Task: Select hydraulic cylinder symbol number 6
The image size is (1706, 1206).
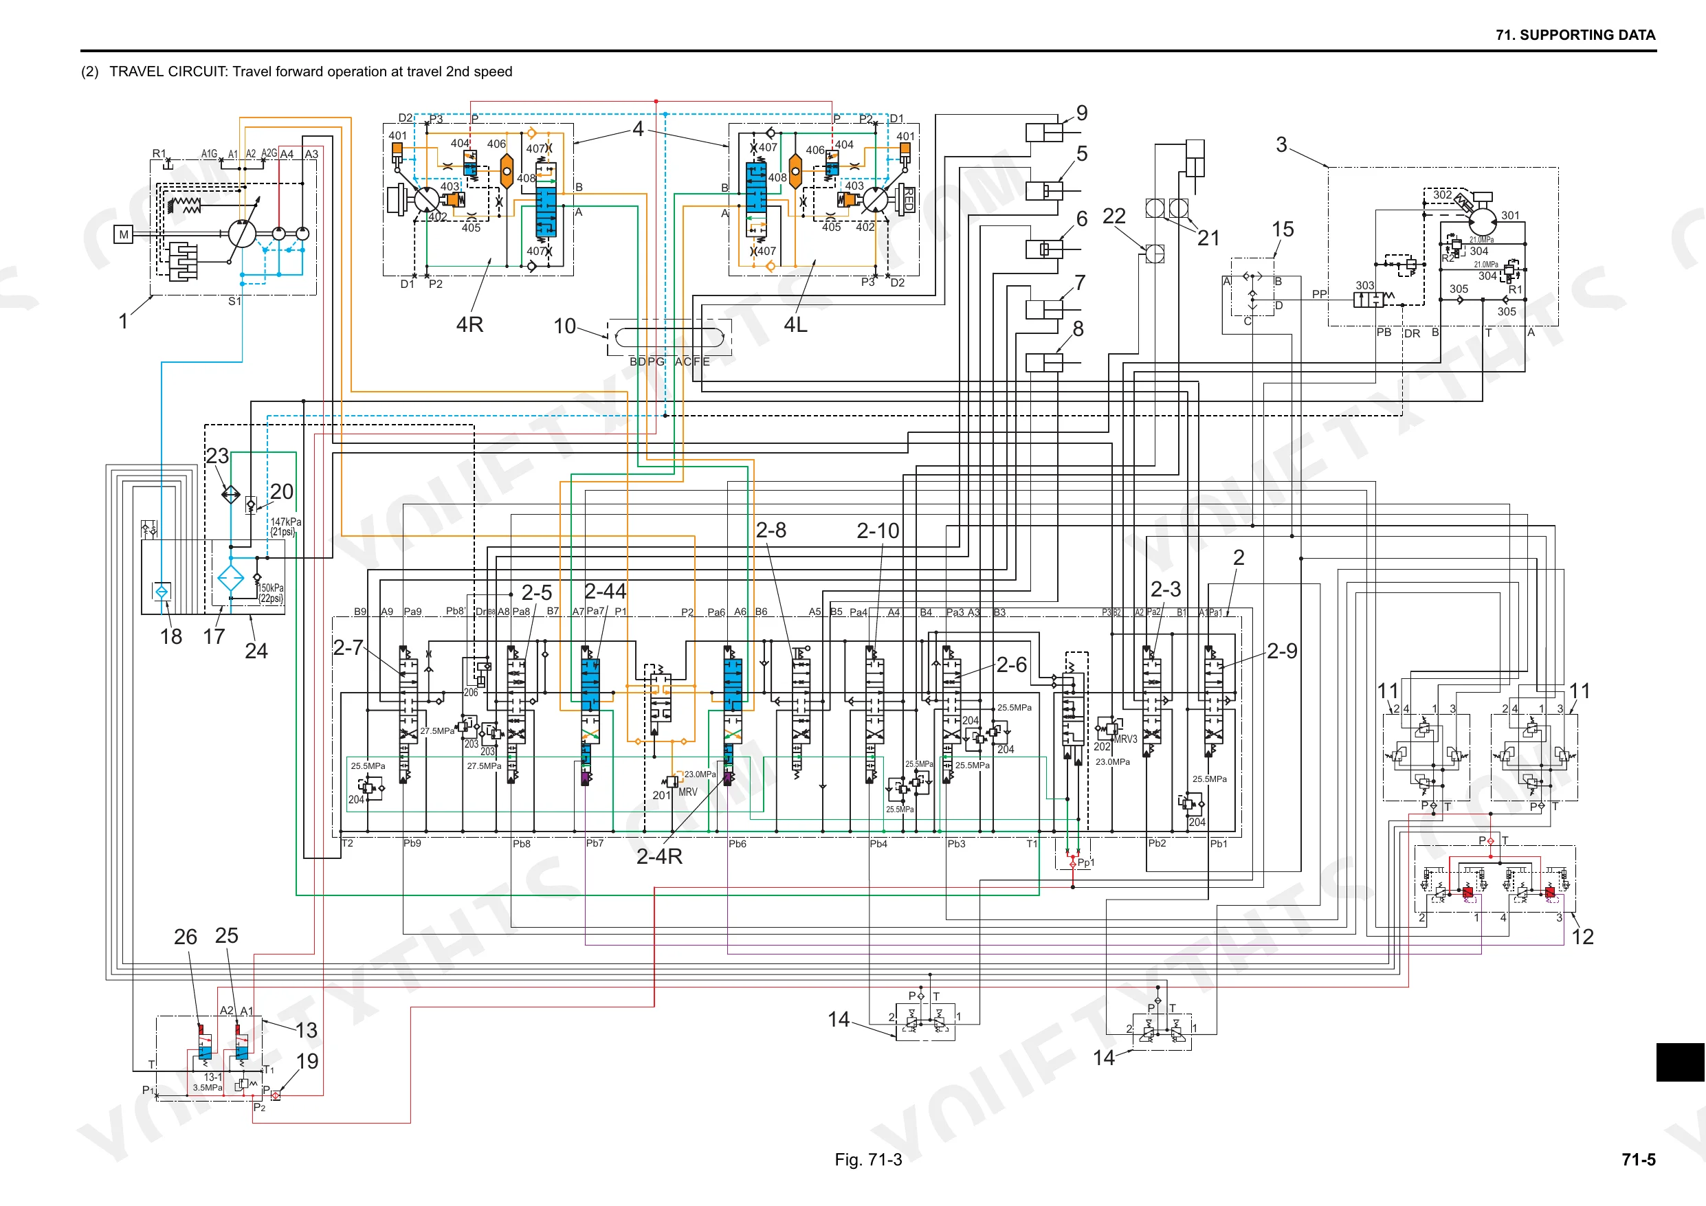Action: pyautogui.click(x=1044, y=249)
